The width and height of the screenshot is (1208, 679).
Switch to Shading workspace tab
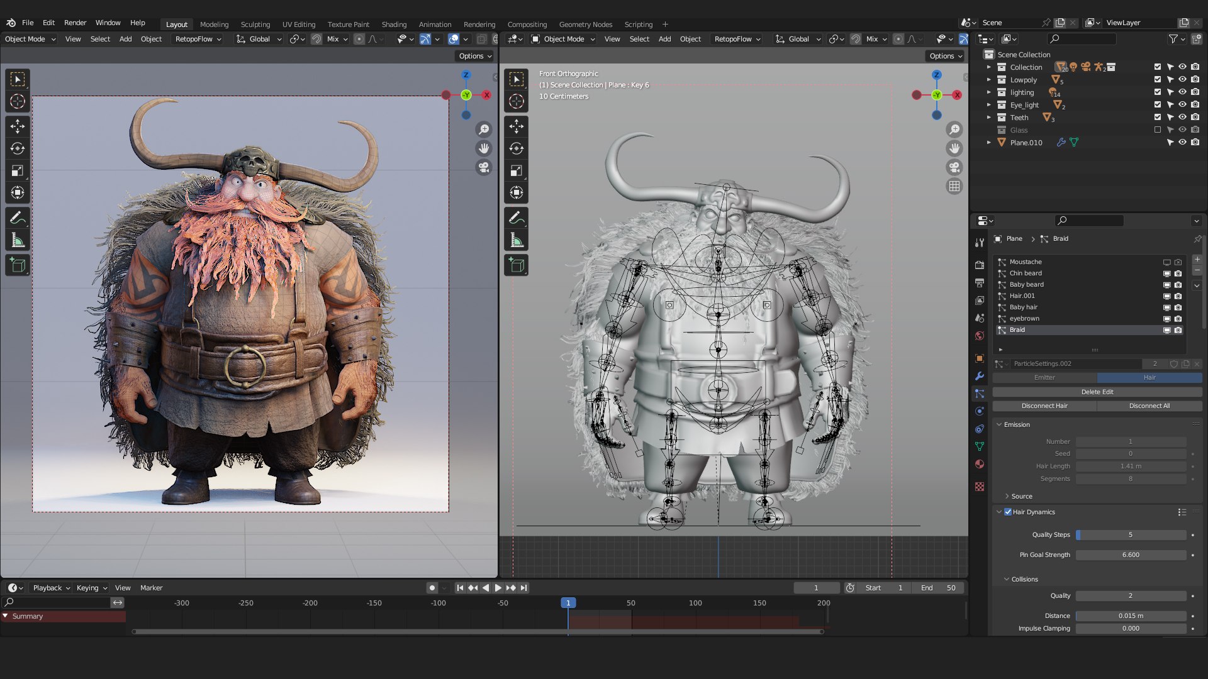(394, 25)
